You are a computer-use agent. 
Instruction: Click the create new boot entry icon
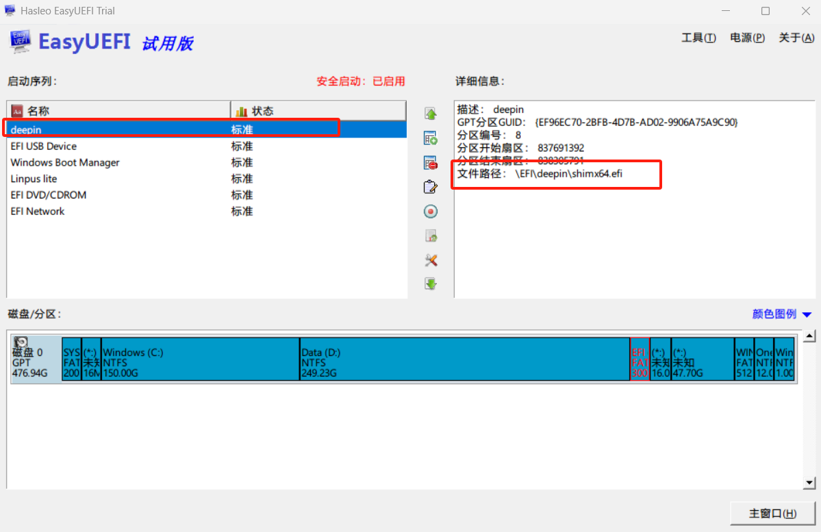[431, 138]
